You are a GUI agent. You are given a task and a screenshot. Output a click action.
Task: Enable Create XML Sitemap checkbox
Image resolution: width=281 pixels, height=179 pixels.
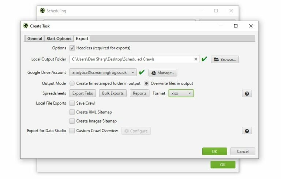pos(72,112)
